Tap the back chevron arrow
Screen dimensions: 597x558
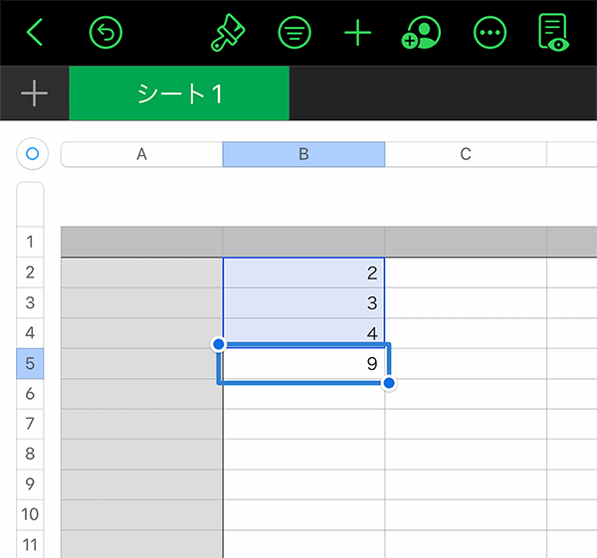point(35,33)
